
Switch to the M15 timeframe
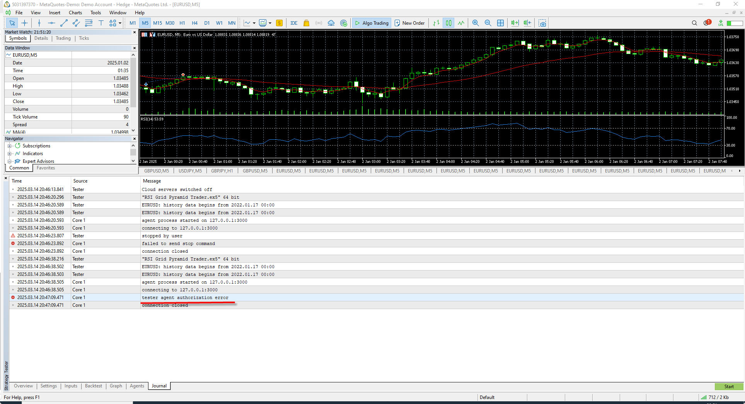coord(157,23)
